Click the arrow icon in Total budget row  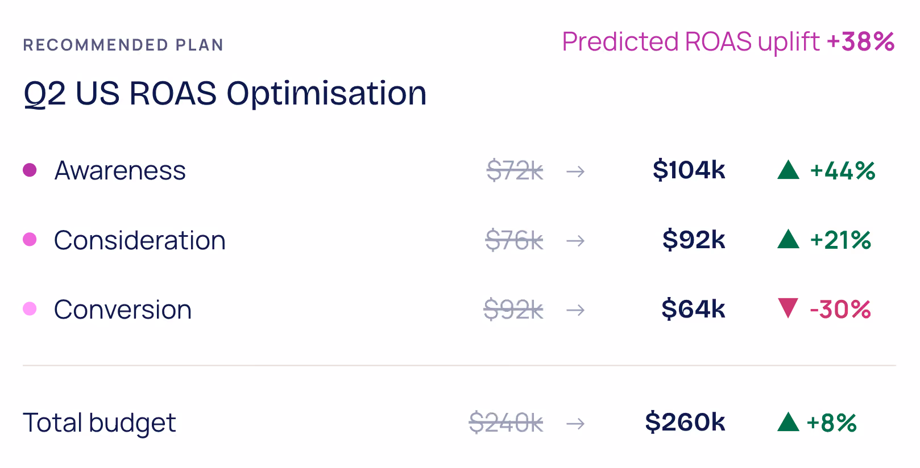[x=575, y=424]
